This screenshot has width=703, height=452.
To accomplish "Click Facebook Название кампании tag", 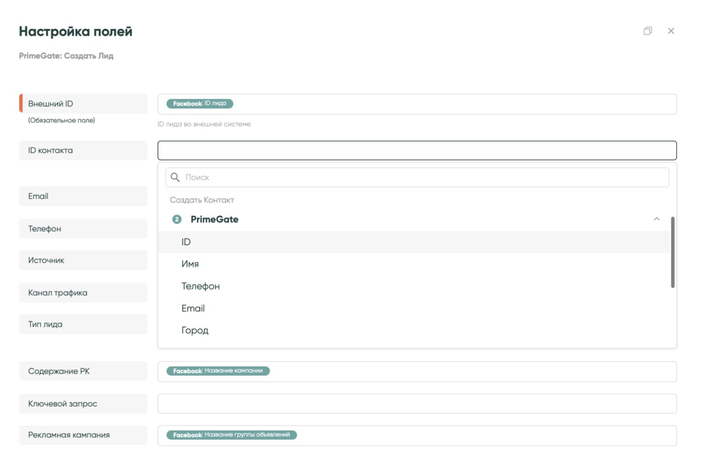I will (218, 371).
